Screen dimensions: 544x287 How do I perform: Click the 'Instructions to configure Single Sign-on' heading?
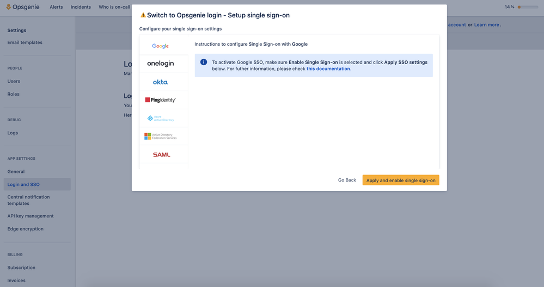[x=251, y=44]
